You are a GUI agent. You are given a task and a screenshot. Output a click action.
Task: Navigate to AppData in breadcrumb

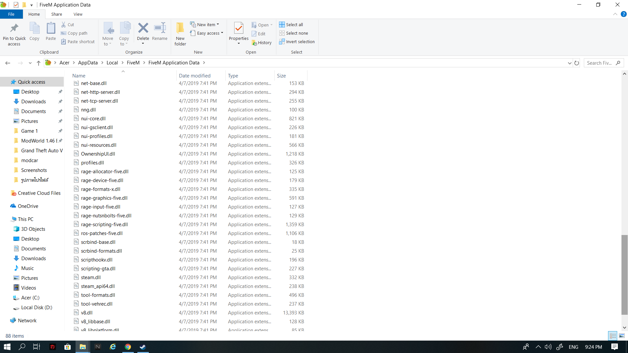pyautogui.click(x=88, y=63)
